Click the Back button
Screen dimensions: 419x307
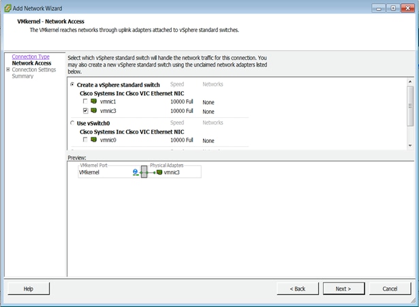298,289
